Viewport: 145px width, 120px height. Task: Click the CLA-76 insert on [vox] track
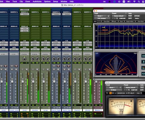[25, 14]
